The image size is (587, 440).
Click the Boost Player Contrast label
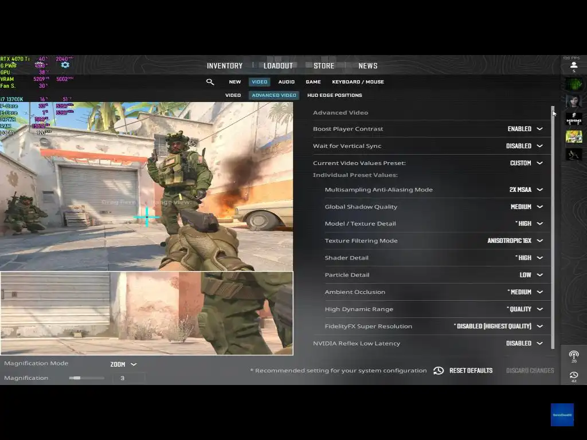click(348, 129)
